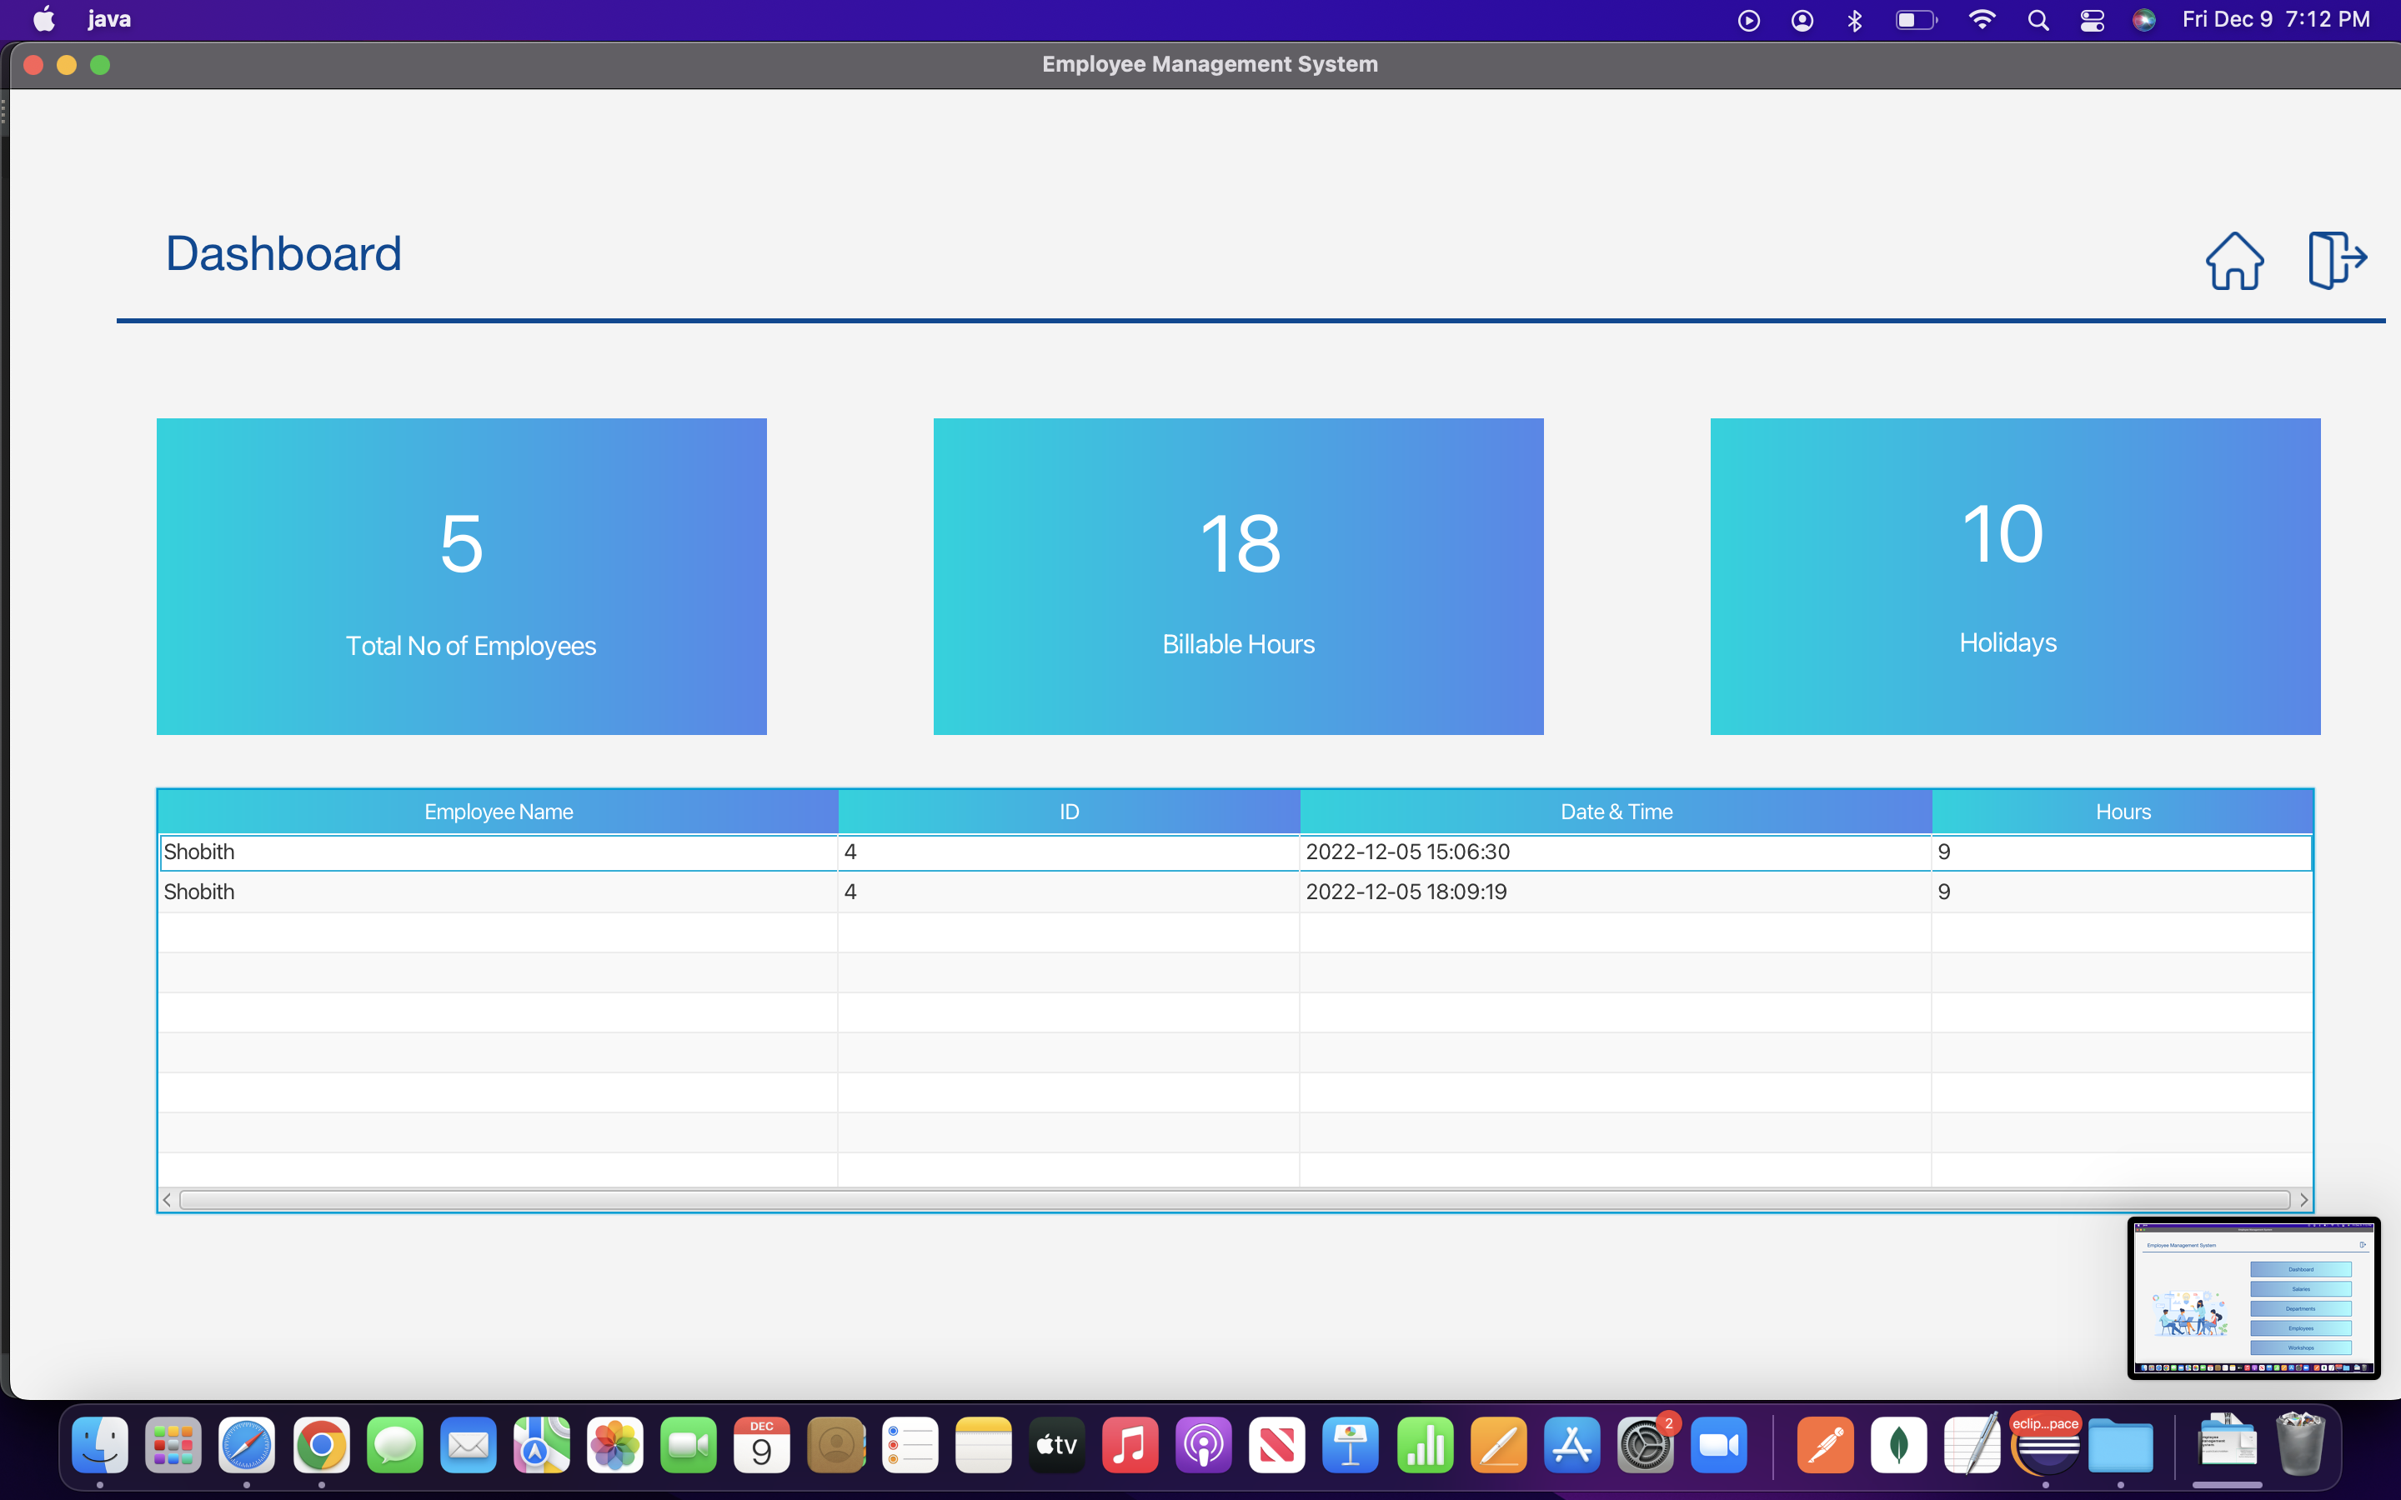This screenshot has width=2401, height=1500.
Task: Open the Eclipse workspace dock icon
Action: click(x=2046, y=1446)
